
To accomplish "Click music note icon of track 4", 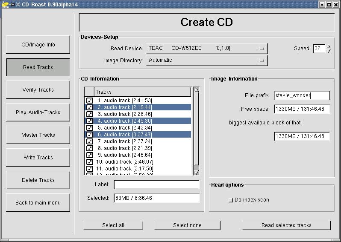I will coord(90,121).
